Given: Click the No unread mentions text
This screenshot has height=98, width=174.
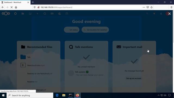Looking at the screenshot, I should pyautogui.click(x=86, y=67).
